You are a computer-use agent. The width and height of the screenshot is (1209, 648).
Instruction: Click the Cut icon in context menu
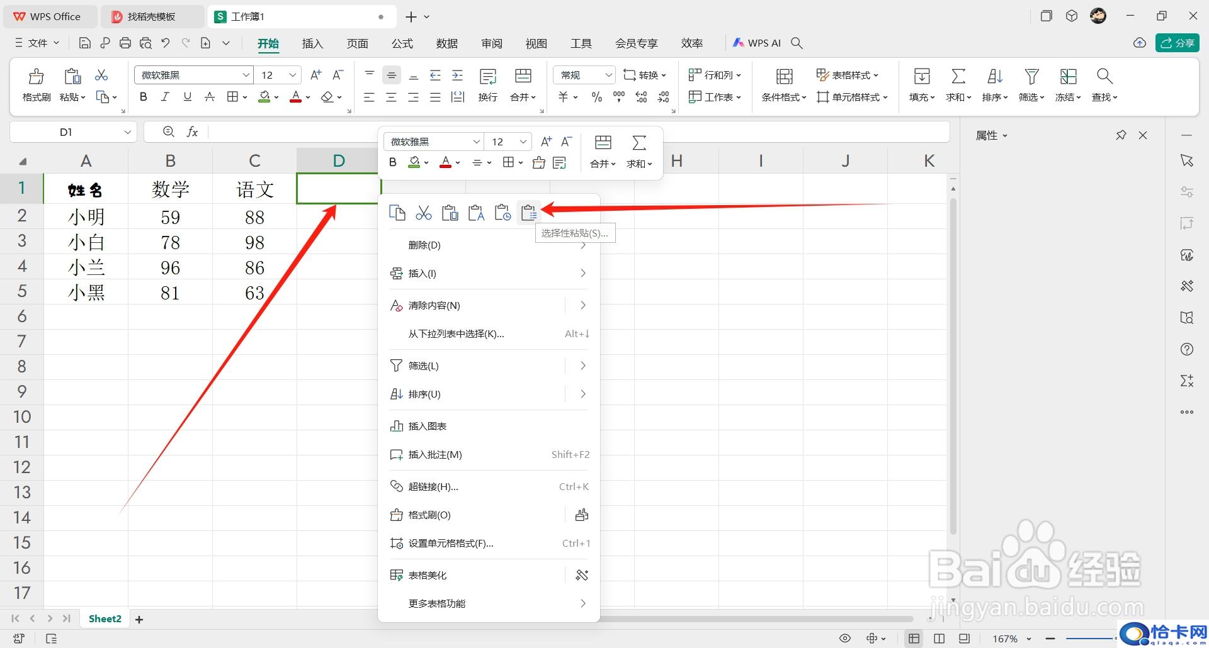click(x=424, y=213)
